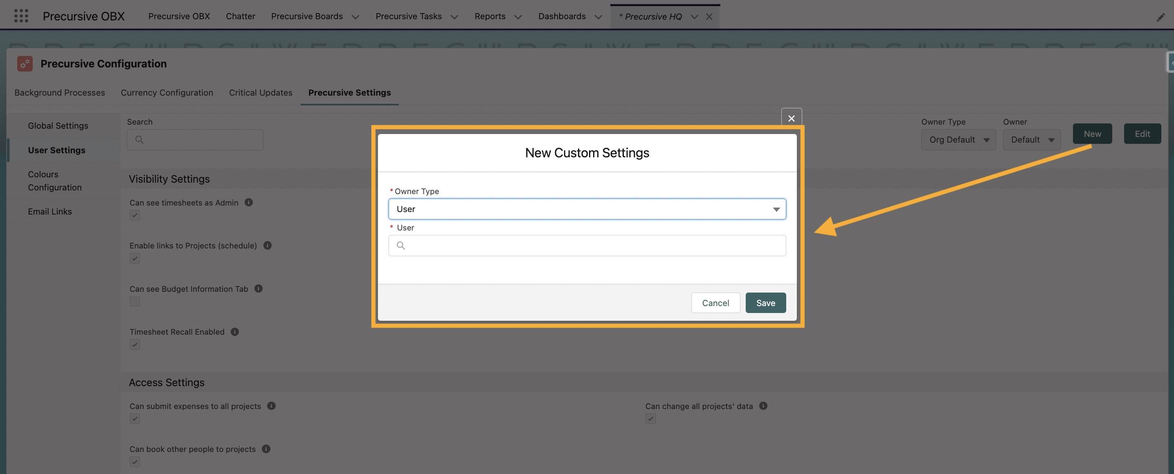Toggle Can see timesheets as Admin checkbox
1174x474 pixels.
pos(135,215)
